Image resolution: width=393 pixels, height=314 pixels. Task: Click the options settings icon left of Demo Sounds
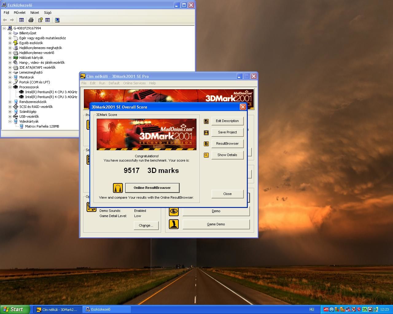point(91,207)
